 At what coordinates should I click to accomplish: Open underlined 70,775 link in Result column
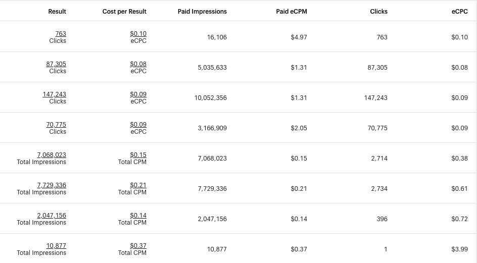(x=56, y=125)
